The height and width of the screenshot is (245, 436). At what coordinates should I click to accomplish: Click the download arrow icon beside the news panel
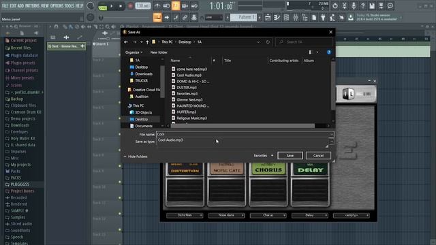[351, 18]
